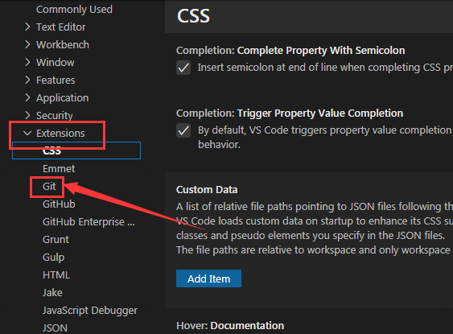Expand the Application chevron arrow
The width and height of the screenshot is (453, 334).
click(x=27, y=97)
